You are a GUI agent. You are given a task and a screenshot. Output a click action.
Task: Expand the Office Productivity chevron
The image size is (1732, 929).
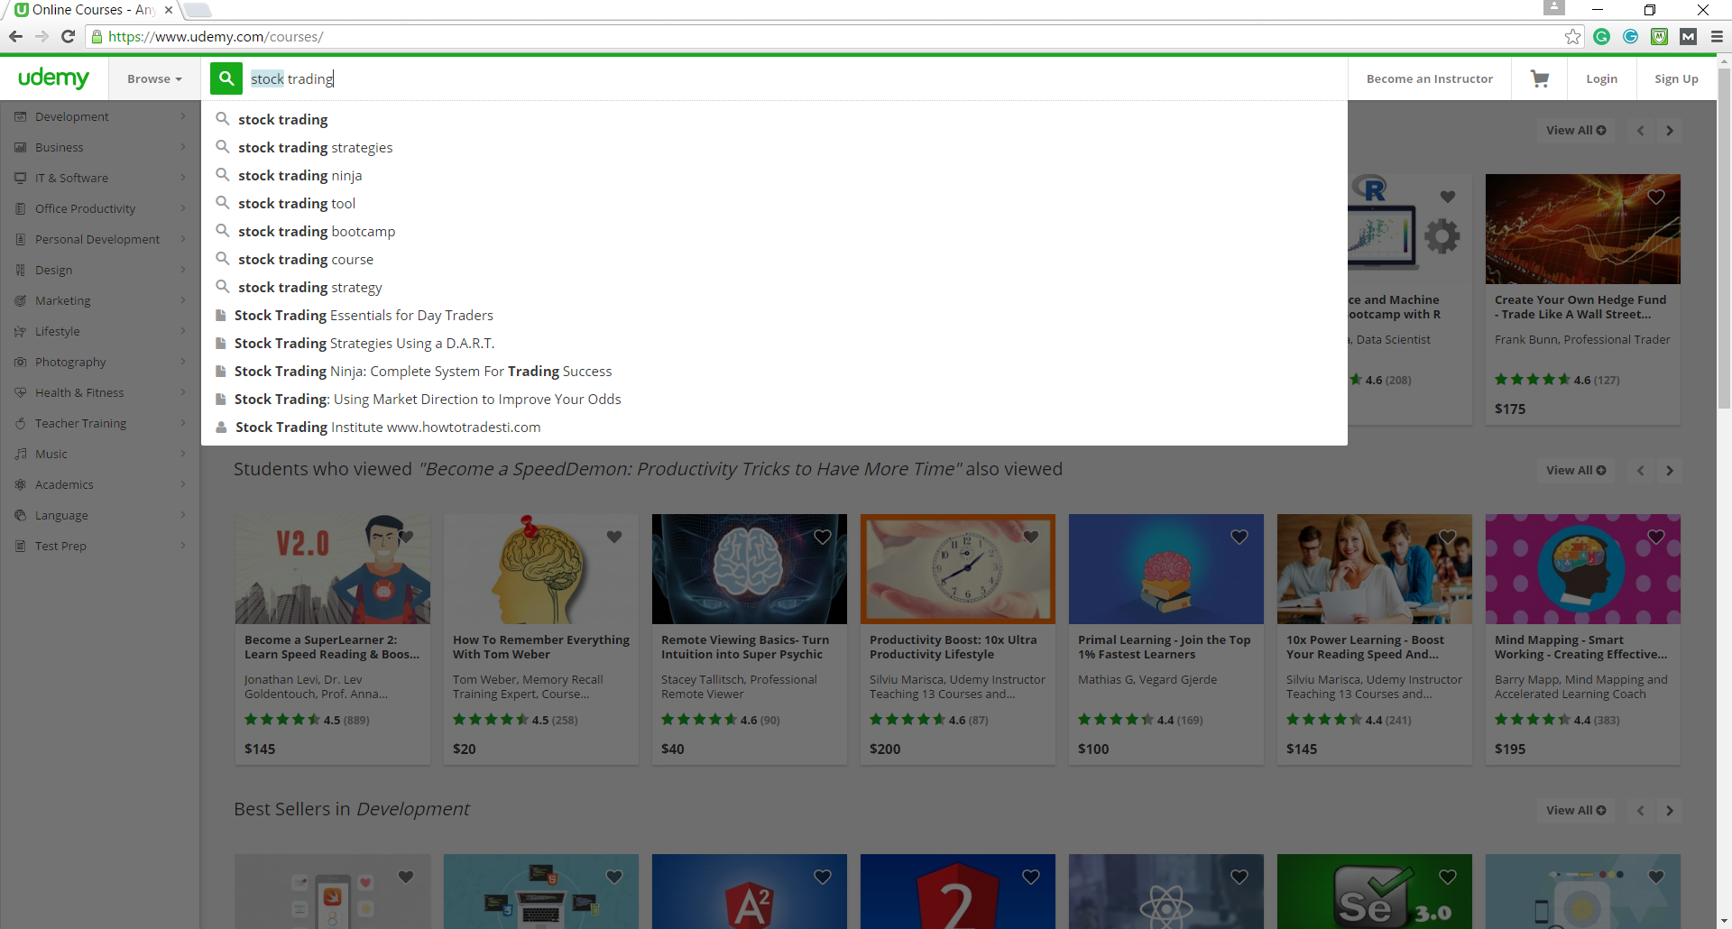(183, 208)
